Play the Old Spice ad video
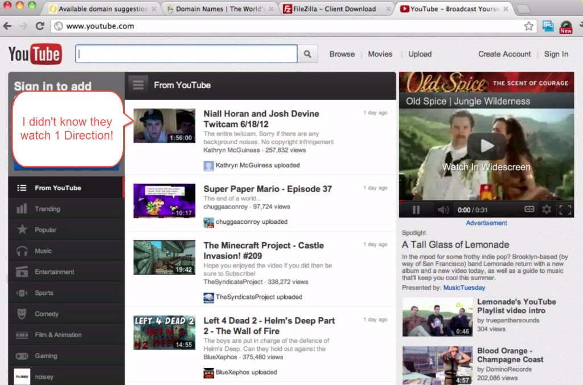 click(486, 145)
